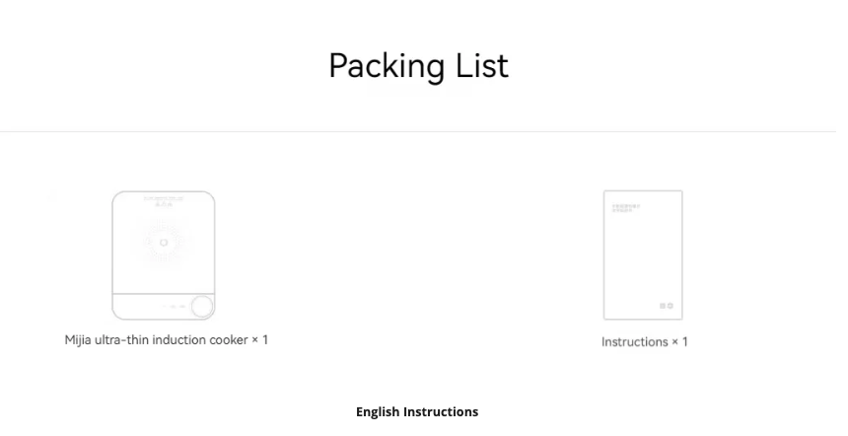Click the blank middle area of the booklet

tap(643, 256)
